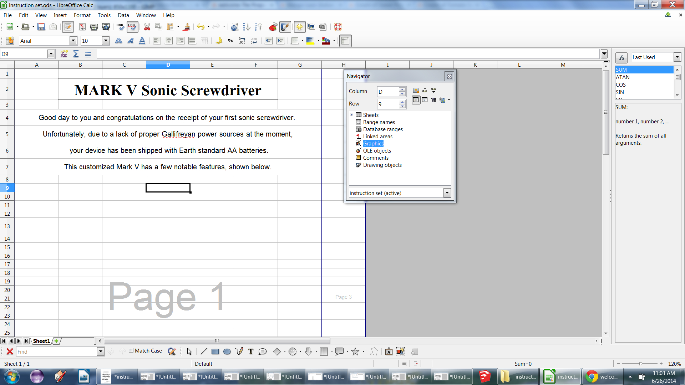Image resolution: width=685 pixels, height=385 pixels.
Task: Expand the Sheets node in Navigator
Action: click(x=352, y=115)
